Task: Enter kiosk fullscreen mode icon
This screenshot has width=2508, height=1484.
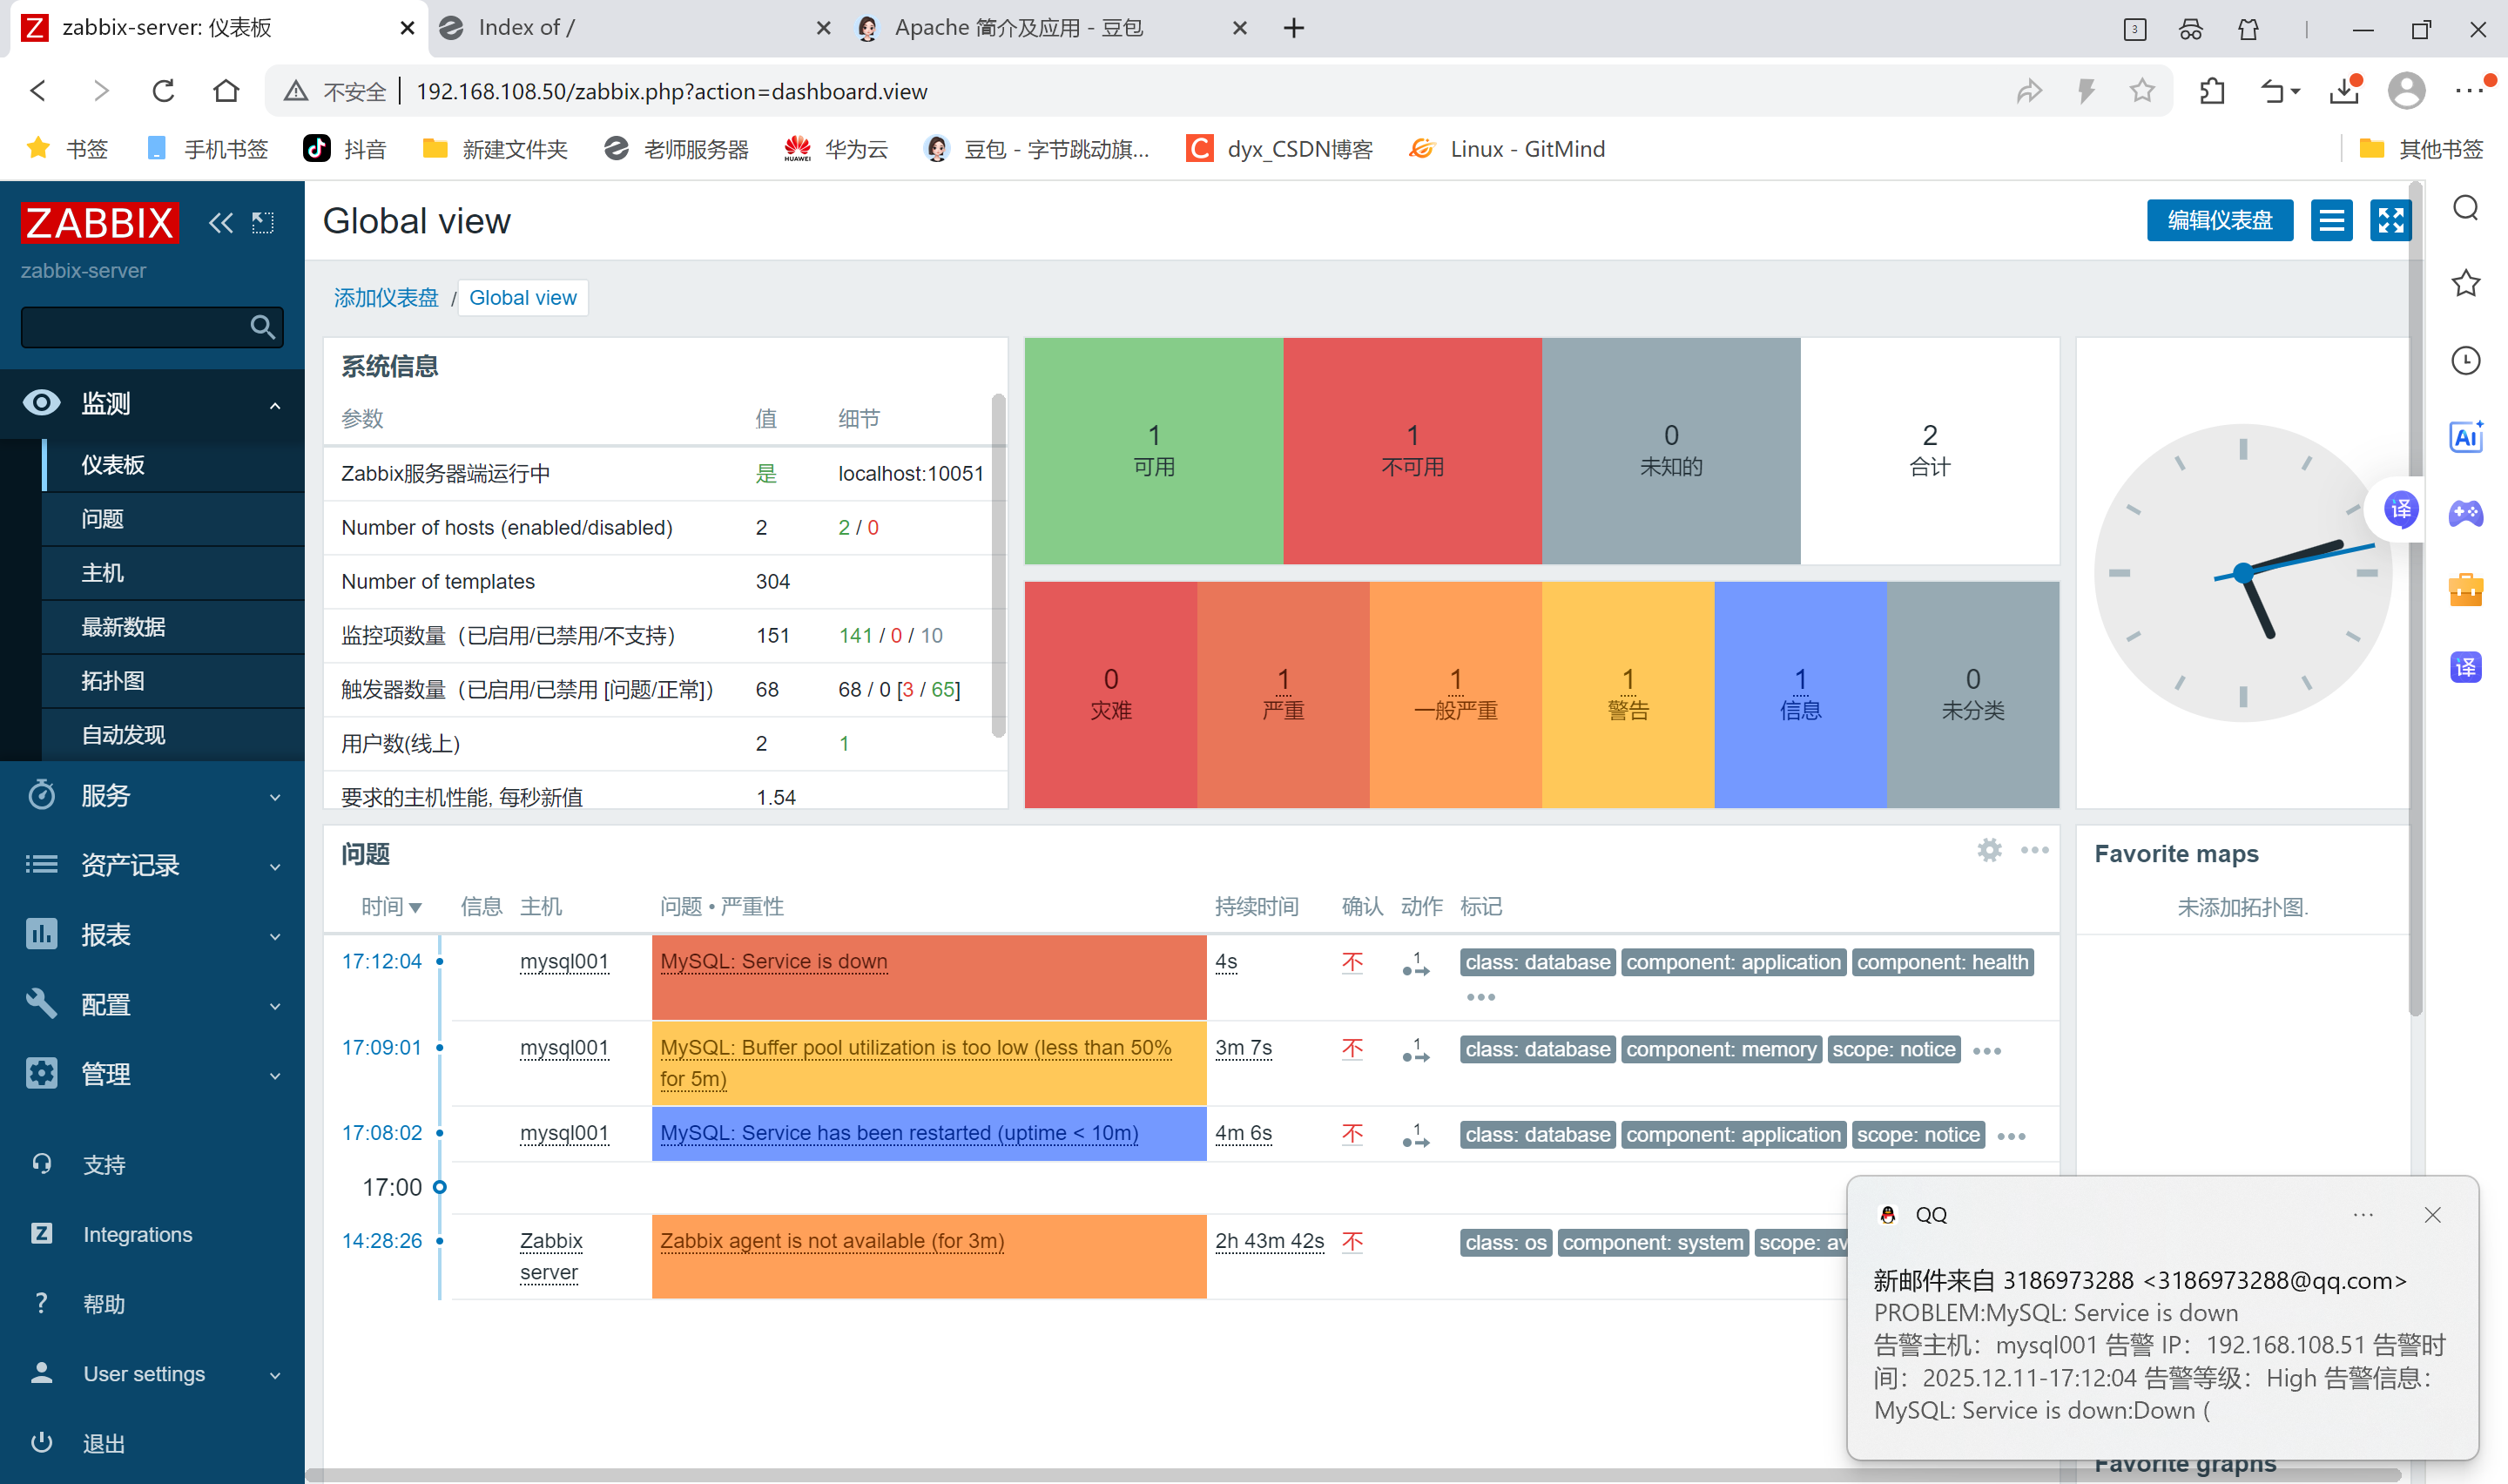Action: coord(2390,220)
